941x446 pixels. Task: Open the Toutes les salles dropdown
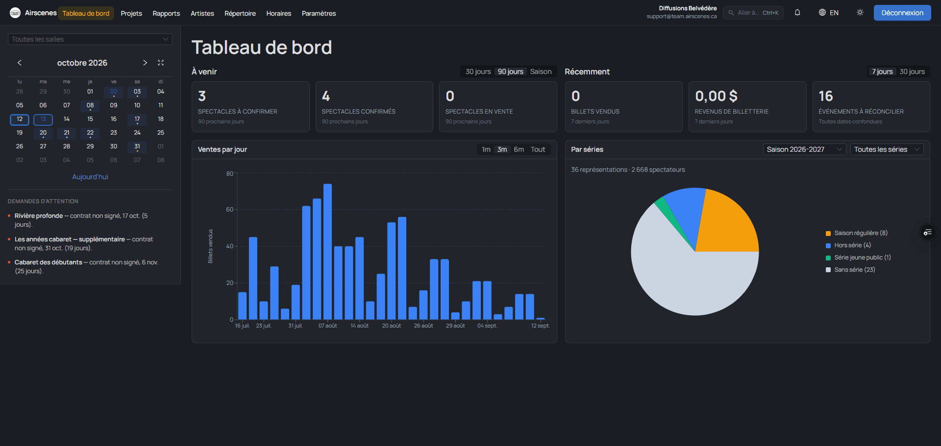pos(90,39)
